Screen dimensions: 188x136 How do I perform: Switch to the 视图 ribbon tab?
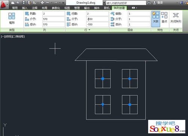coord(67,8)
